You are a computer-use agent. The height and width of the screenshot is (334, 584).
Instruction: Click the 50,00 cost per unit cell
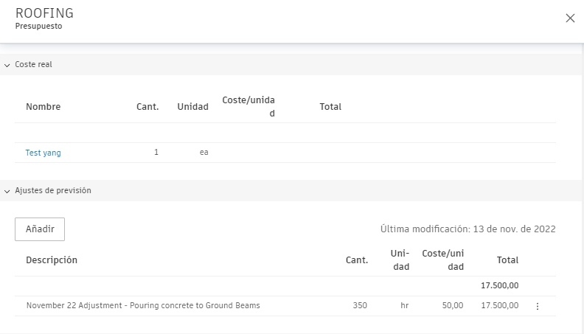coord(453,305)
